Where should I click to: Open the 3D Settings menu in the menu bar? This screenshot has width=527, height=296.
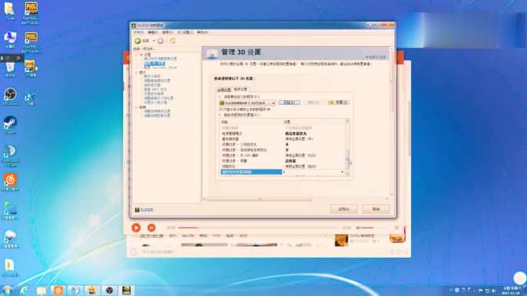[185, 32]
